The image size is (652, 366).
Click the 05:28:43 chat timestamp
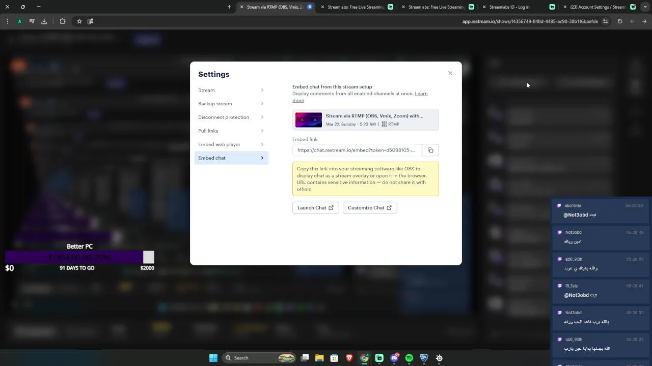coord(635,259)
